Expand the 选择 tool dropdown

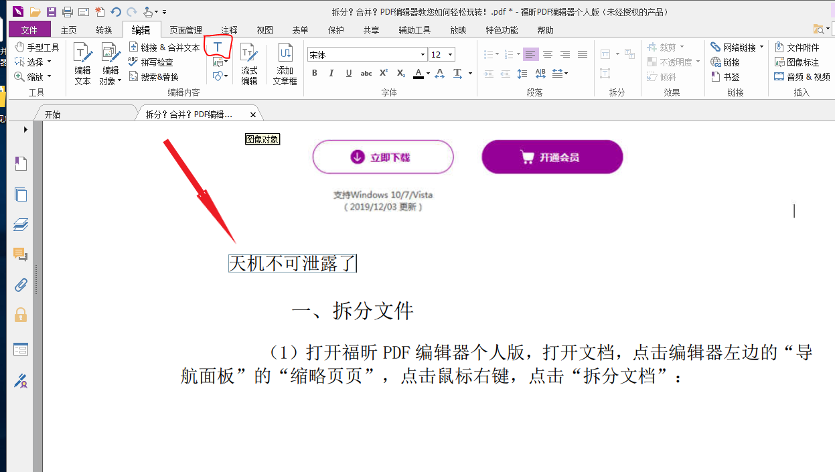49,62
